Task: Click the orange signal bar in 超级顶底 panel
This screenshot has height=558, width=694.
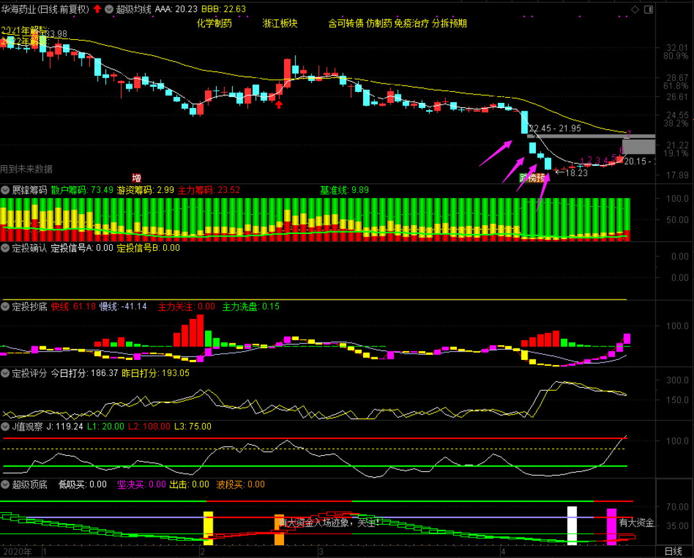Action: click(280, 530)
